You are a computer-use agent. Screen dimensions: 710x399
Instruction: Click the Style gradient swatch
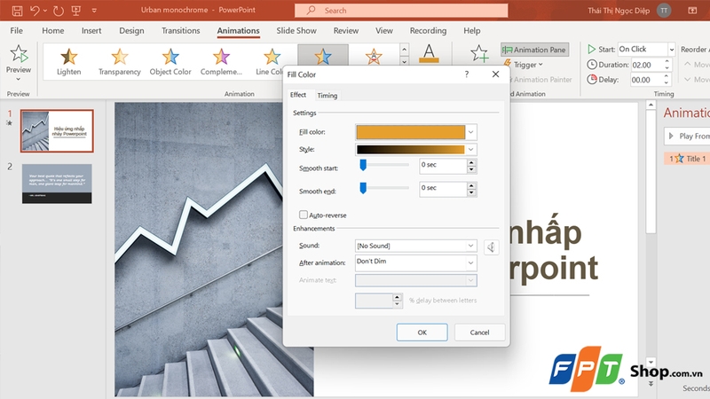(x=410, y=149)
